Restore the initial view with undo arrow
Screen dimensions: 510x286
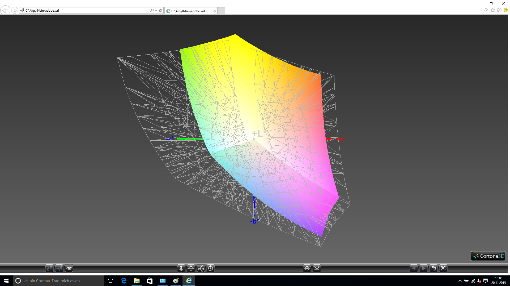433,269
